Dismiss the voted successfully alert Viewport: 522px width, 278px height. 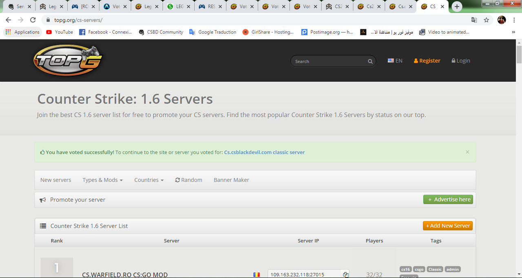coord(467,152)
